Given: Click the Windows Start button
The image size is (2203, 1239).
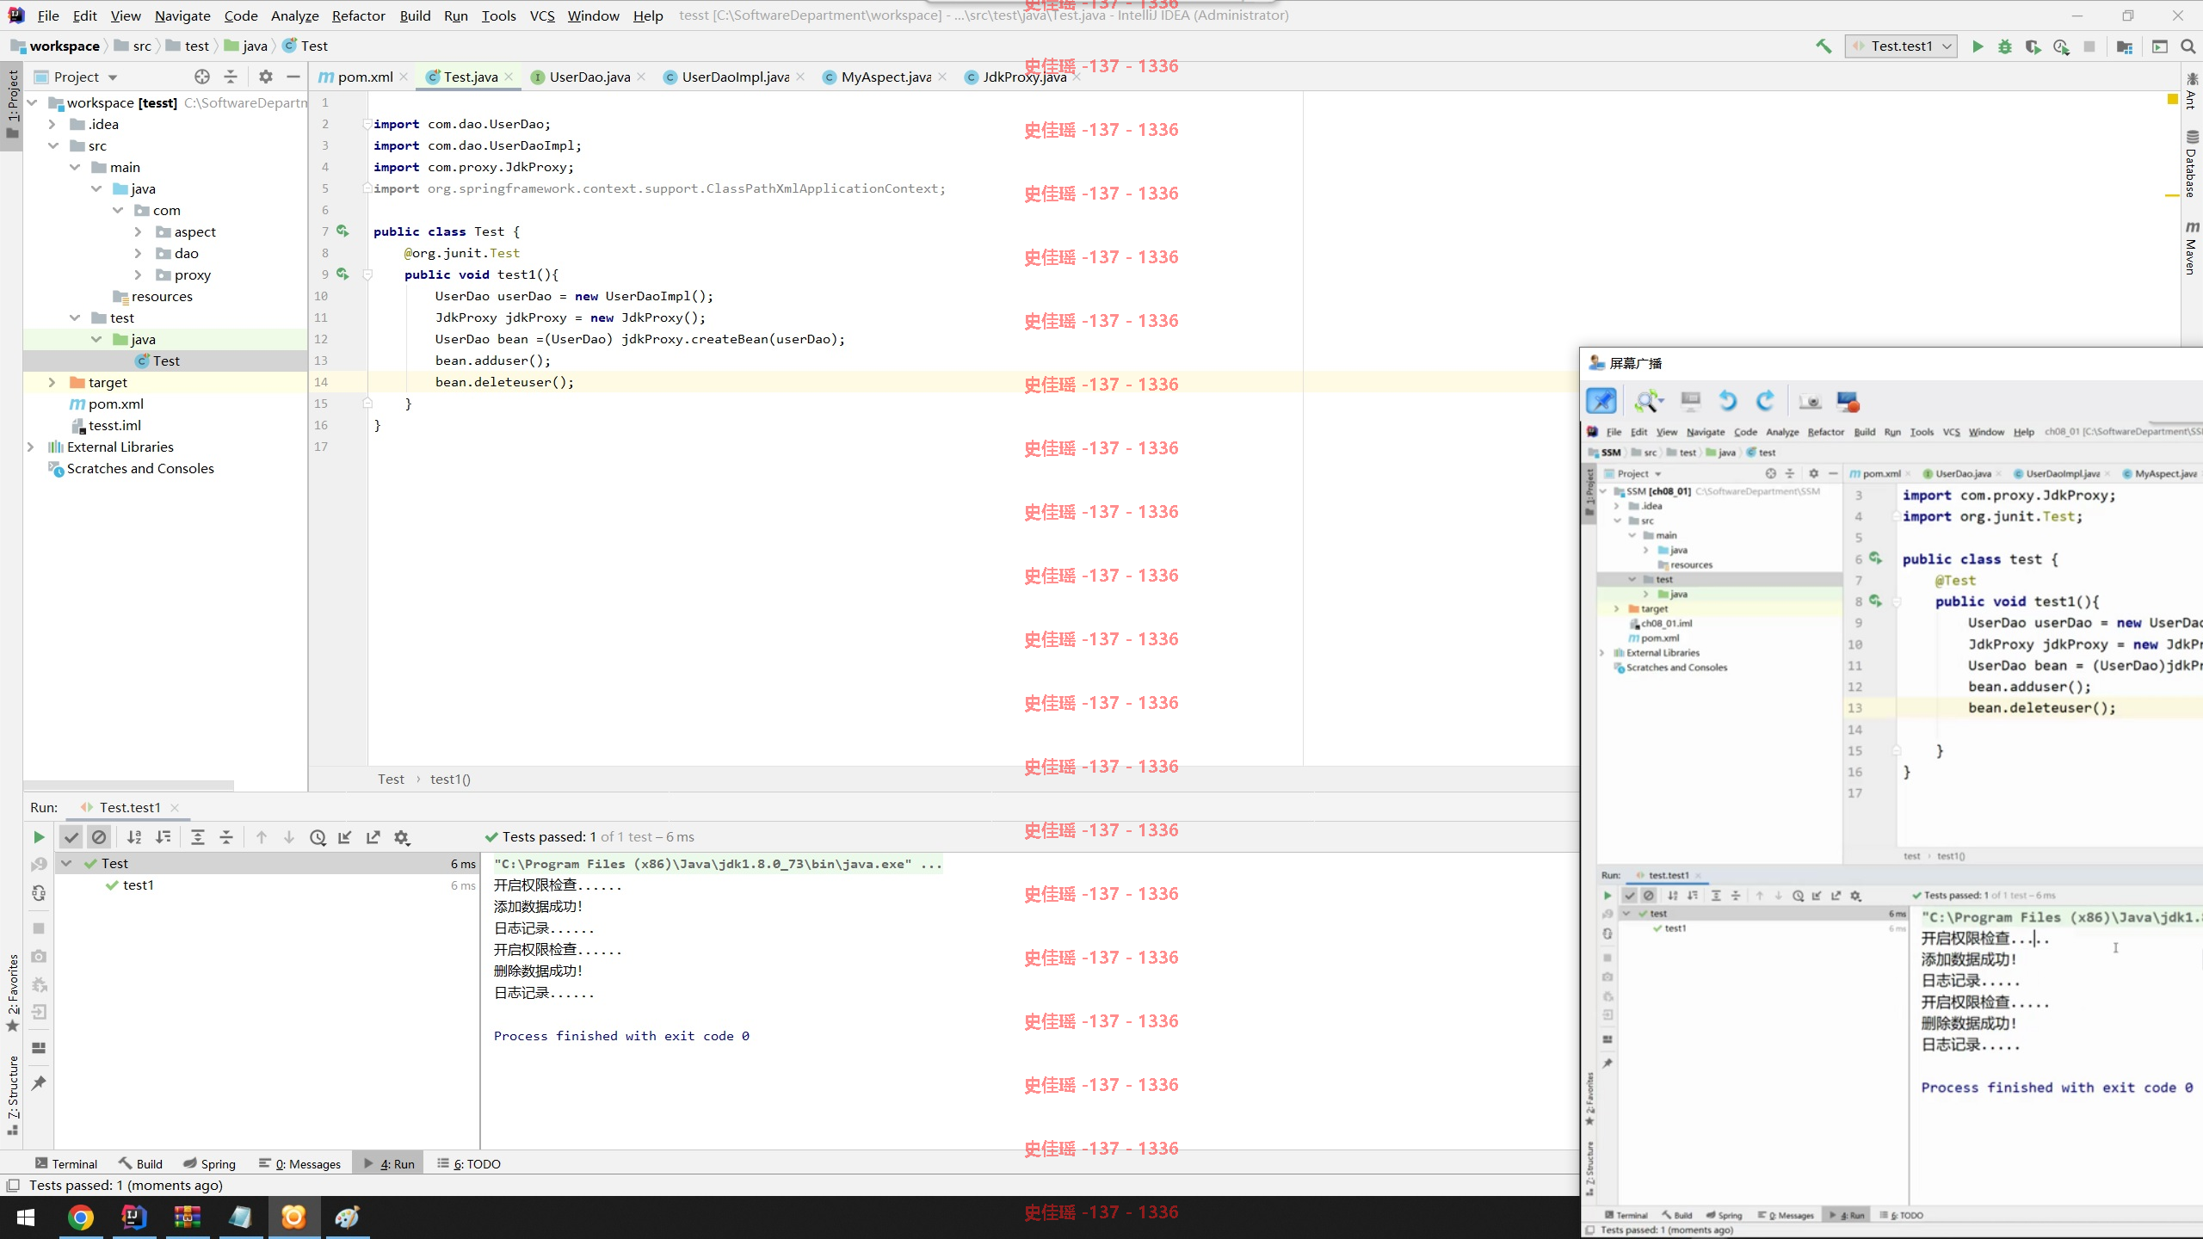Looking at the screenshot, I should tap(26, 1217).
